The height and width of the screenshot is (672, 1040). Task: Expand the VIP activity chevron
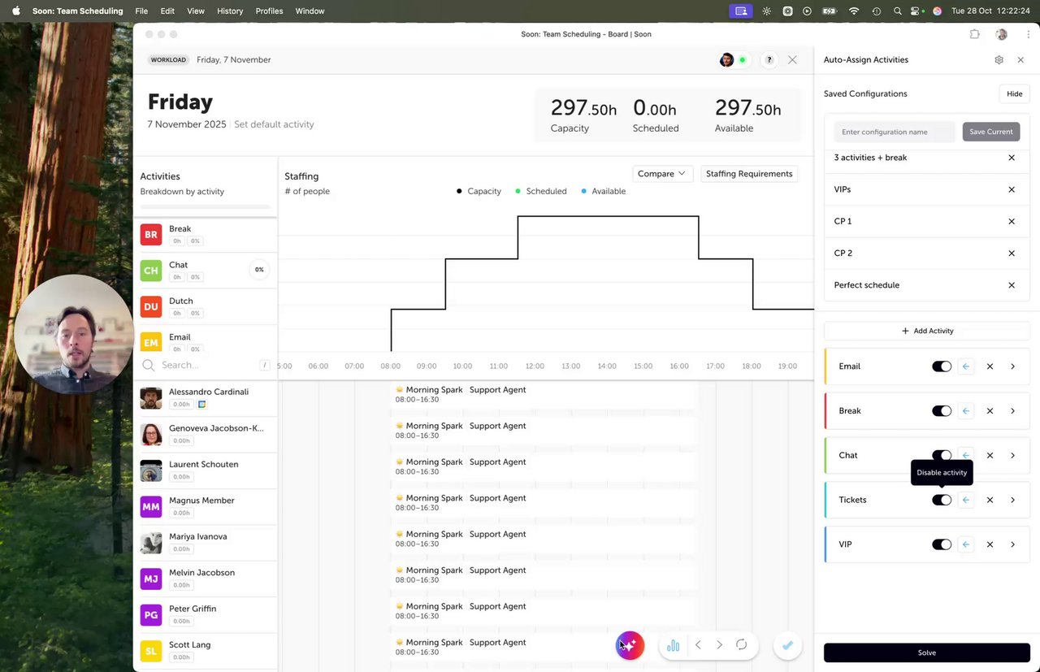pyautogui.click(x=1012, y=544)
